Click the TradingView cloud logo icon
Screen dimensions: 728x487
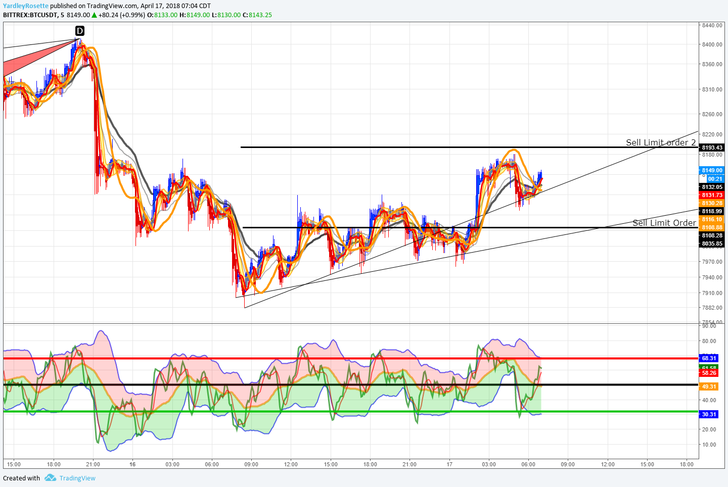tap(50, 477)
